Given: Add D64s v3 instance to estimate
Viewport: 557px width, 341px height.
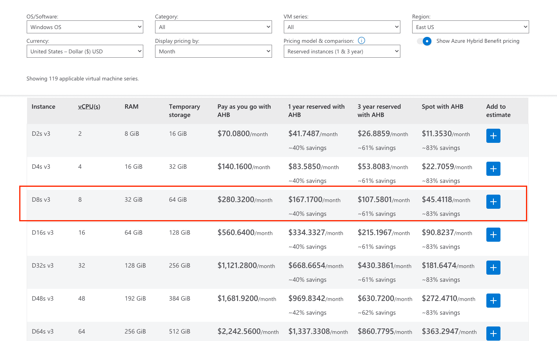Looking at the screenshot, I should pyautogui.click(x=493, y=334).
